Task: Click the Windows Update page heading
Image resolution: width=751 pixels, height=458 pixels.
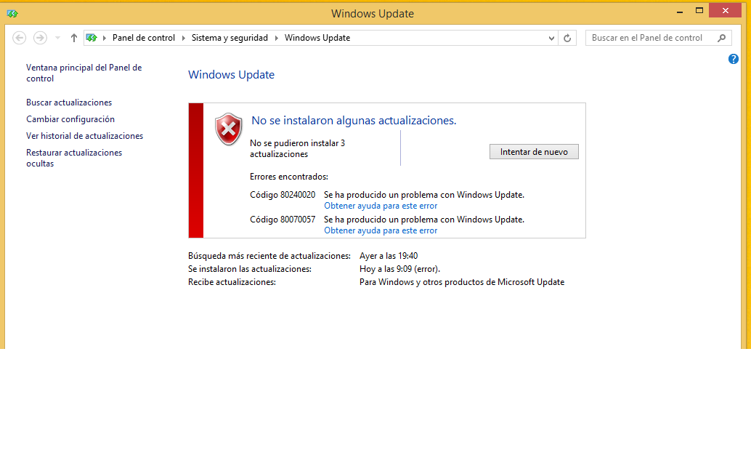Action: [x=231, y=75]
